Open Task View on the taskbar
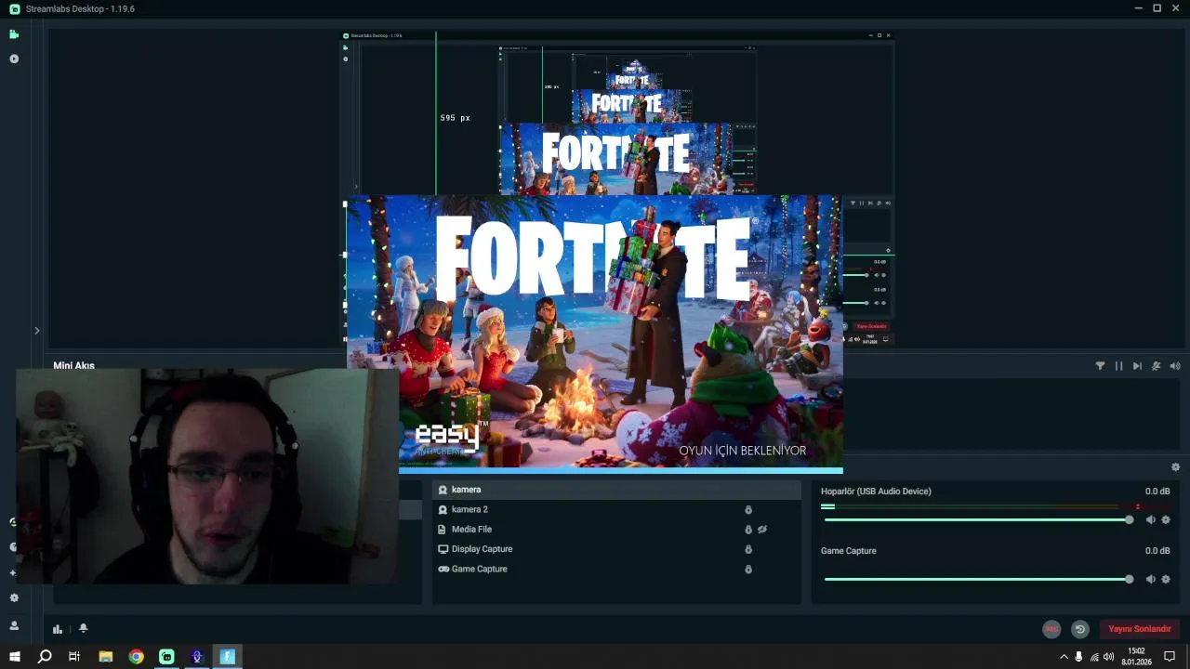This screenshot has width=1190, height=669. point(74,657)
